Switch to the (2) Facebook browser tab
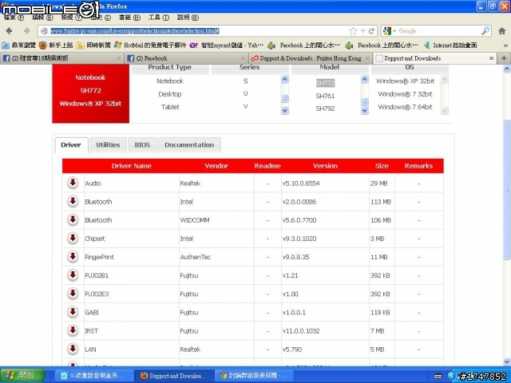 coord(186,58)
